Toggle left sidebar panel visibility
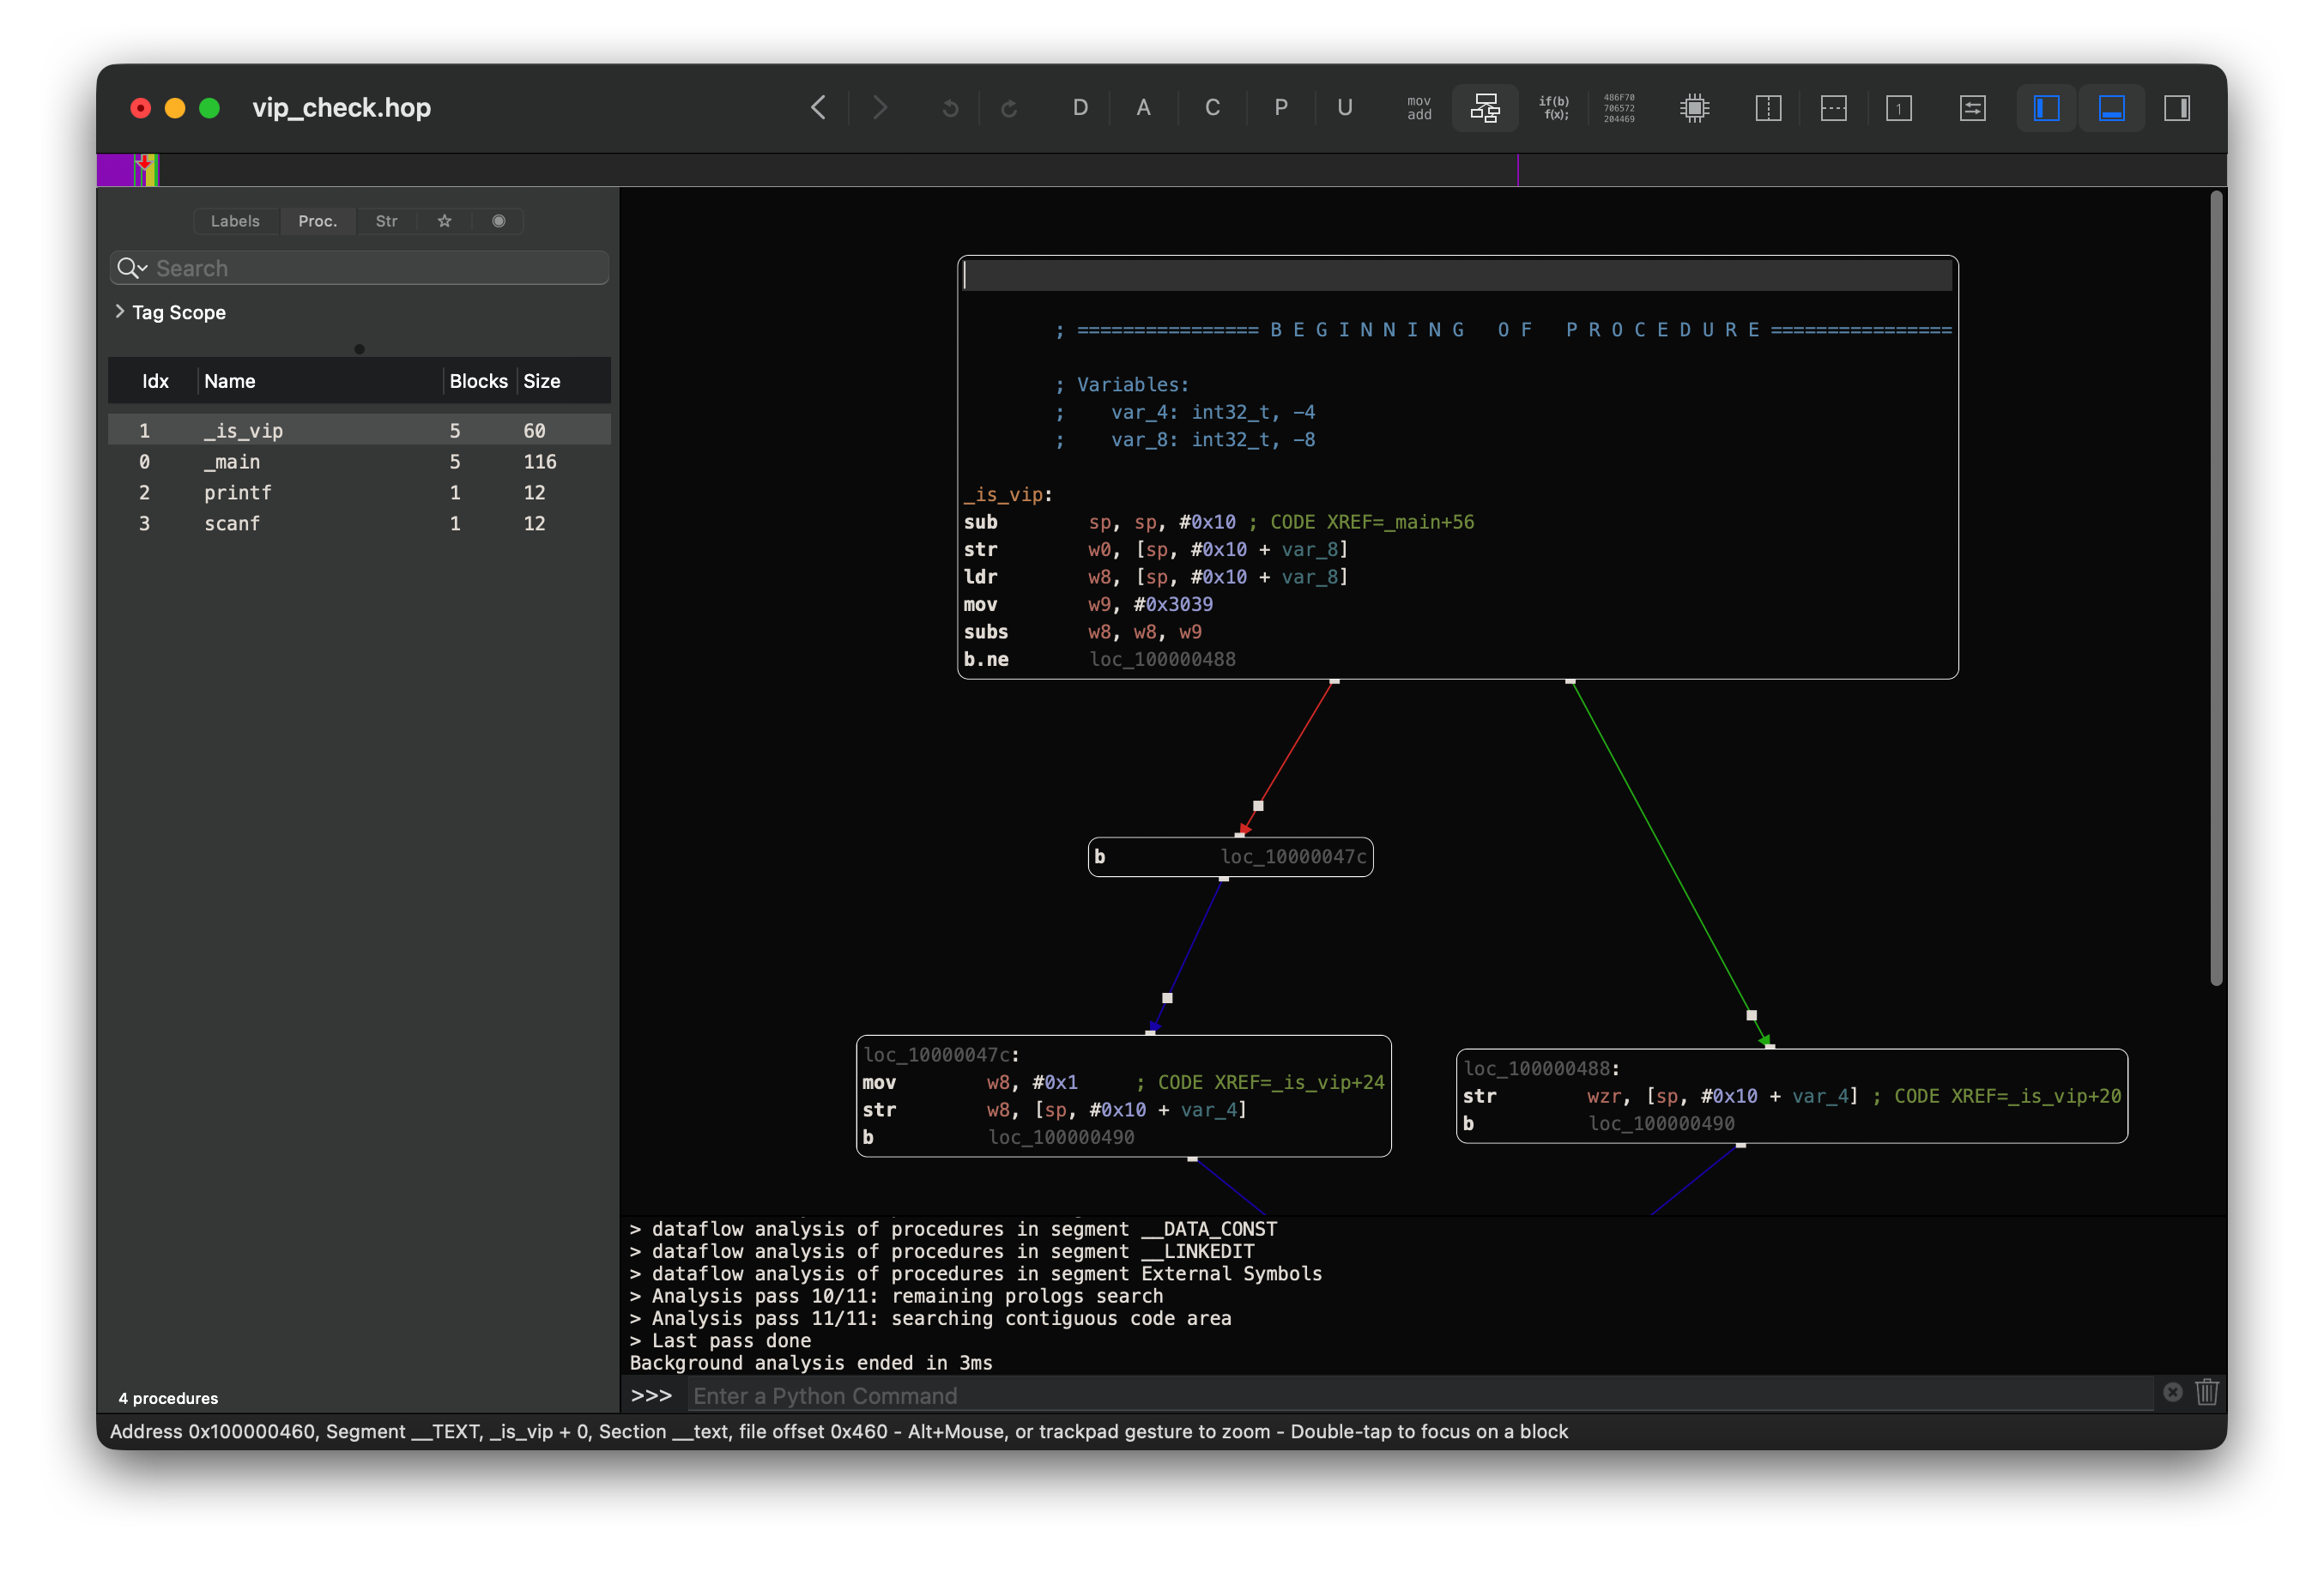Image resolution: width=2324 pixels, height=1579 pixels. tap(2046, 108)
